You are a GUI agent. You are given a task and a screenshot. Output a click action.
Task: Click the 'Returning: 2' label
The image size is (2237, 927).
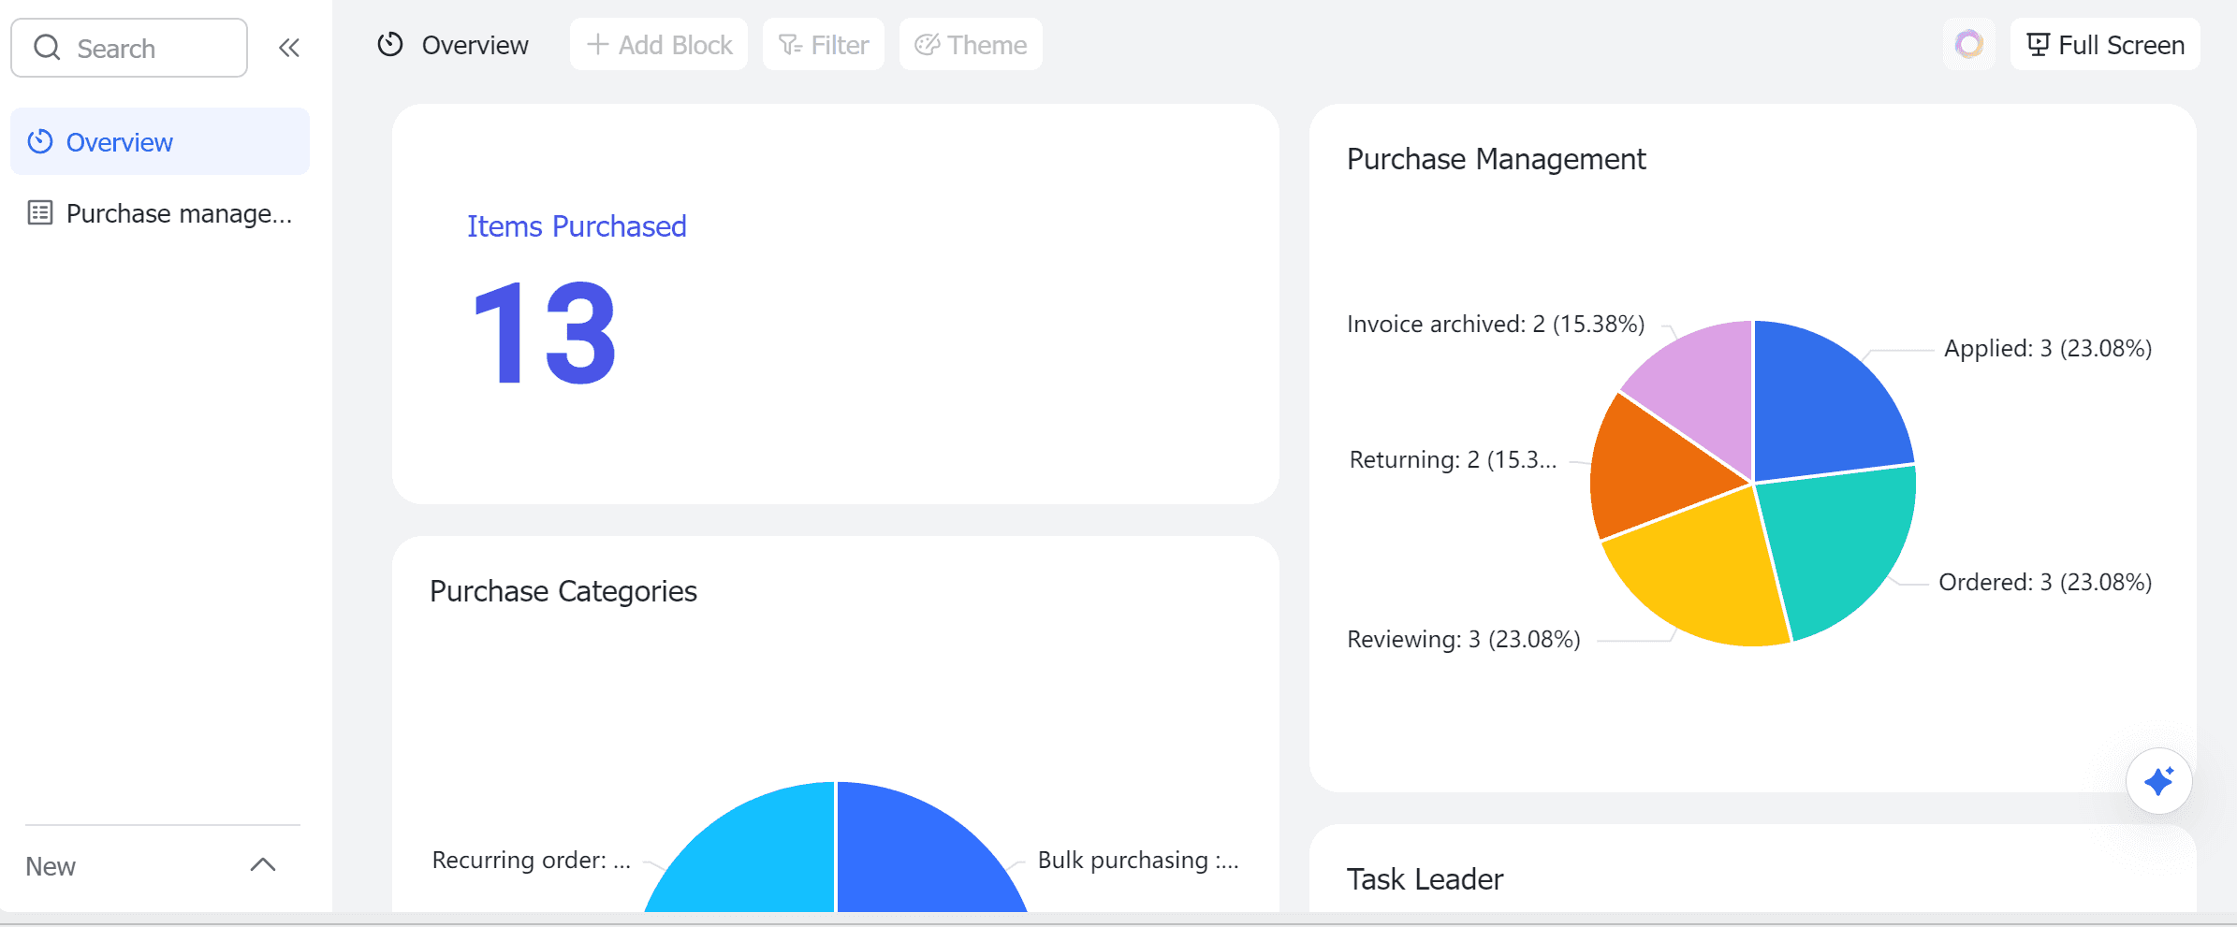1453,459
